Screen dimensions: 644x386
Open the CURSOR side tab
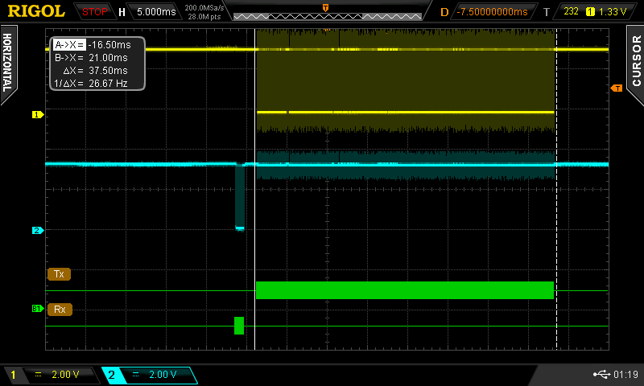click(x=635, y=62)
